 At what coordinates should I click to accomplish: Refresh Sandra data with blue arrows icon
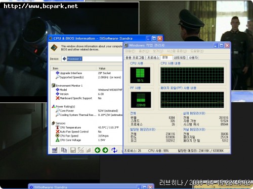[x=114, y=150]
